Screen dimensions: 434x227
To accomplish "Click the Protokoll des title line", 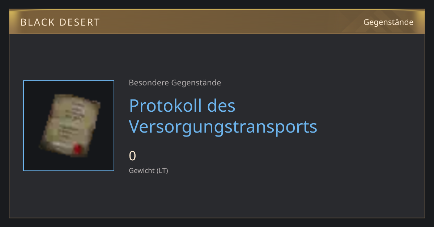I will 182,106.
